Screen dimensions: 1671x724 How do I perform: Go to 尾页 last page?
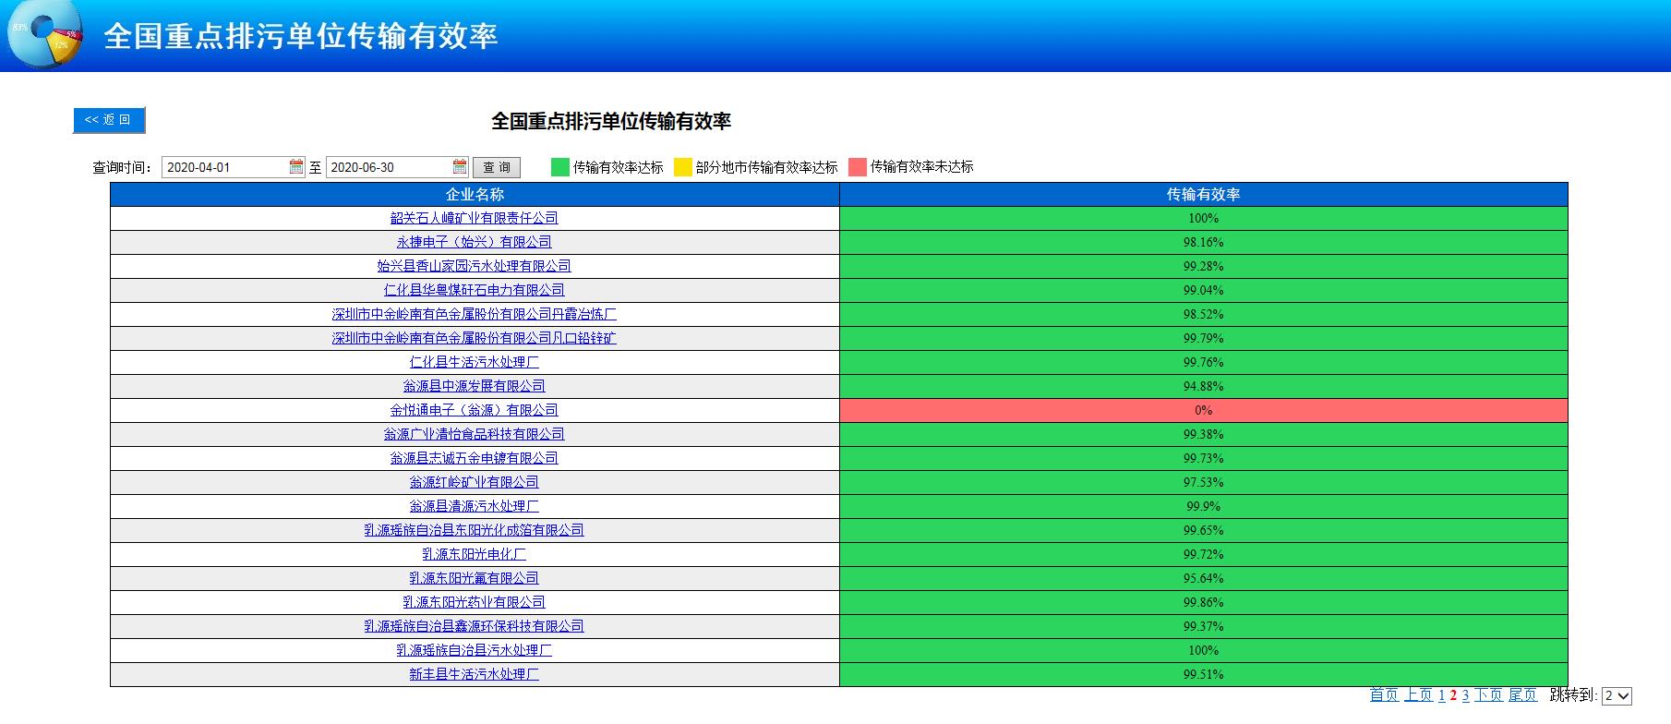click(x=1523, y=695)
